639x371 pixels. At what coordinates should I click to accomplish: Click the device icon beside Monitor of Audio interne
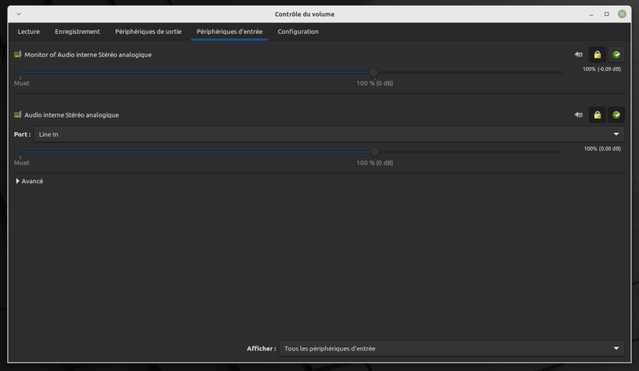(18, 54)
